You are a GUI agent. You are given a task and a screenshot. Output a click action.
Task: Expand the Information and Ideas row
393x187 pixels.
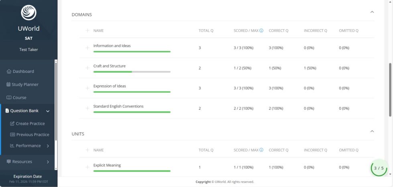(x=87, y=48)
